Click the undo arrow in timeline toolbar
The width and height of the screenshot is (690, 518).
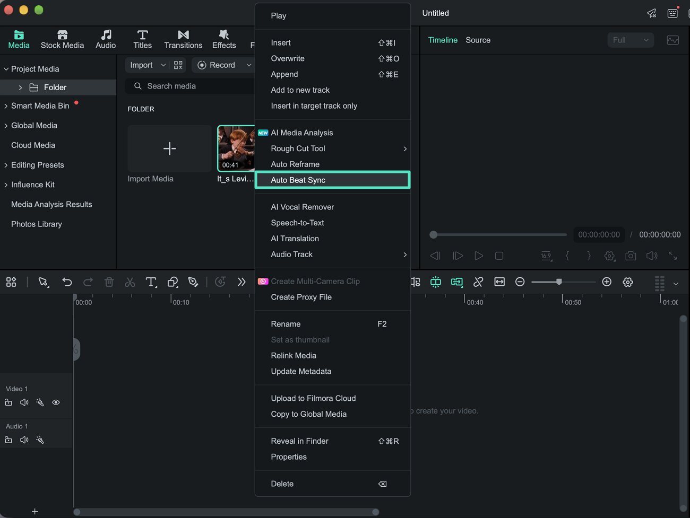tap(67, 282)
